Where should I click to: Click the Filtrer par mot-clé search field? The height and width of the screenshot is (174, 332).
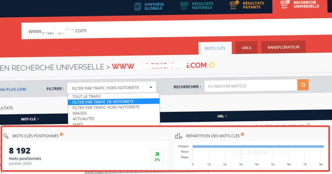click(251, 86)
